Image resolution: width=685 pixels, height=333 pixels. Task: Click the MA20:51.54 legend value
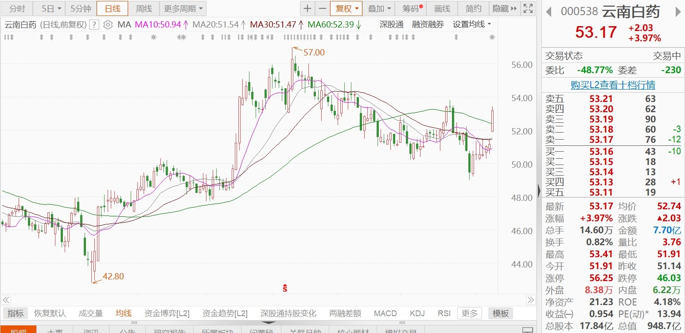tap(220, 25)
